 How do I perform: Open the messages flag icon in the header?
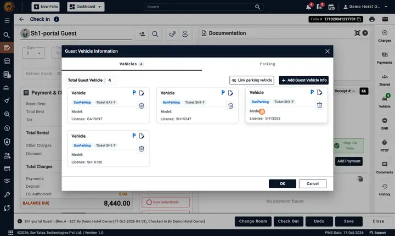320,7
